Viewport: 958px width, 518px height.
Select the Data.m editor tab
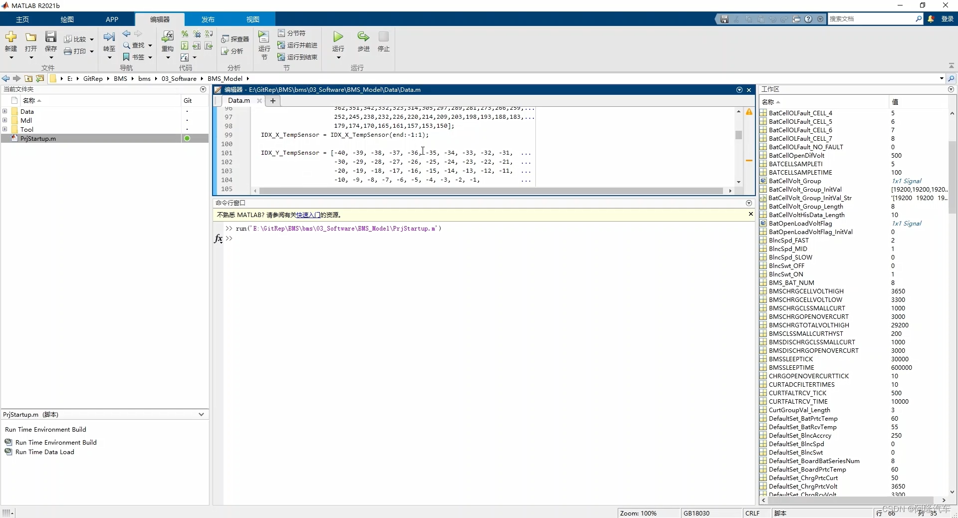(239, 100)
